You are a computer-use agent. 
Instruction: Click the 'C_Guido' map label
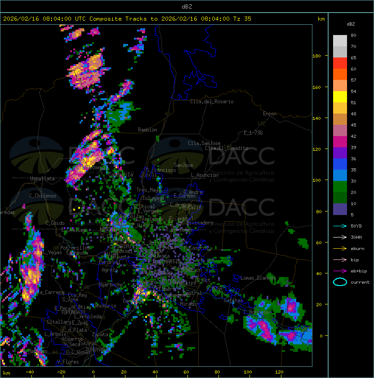tap(55, 223)
